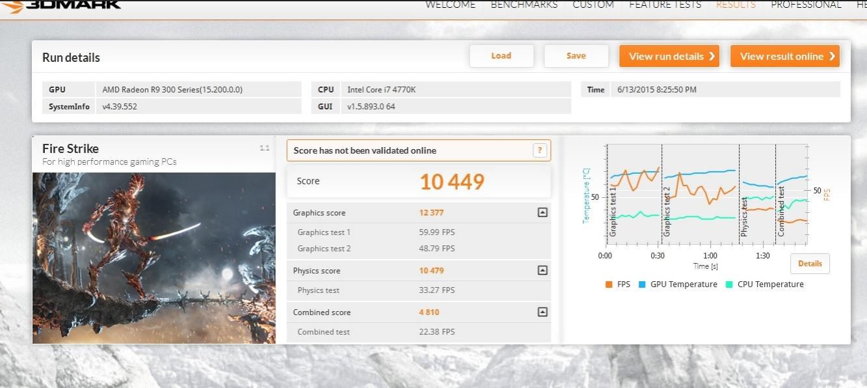
Task: Open the Professional tab
Action: tap(806, 5)
